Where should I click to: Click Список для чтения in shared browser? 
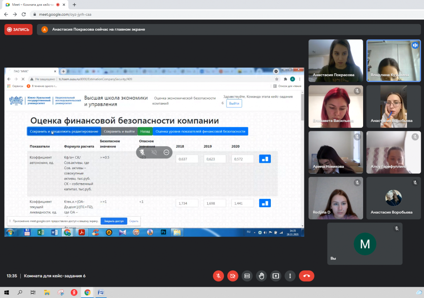tap(287, 86)
